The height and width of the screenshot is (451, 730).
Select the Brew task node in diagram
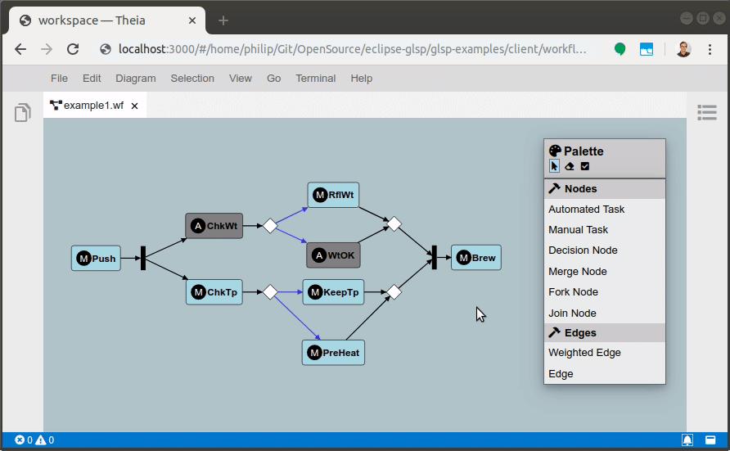(475, 258)
